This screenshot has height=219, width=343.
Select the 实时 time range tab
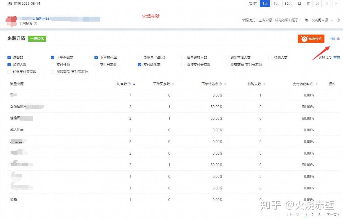tap(253, 4)
